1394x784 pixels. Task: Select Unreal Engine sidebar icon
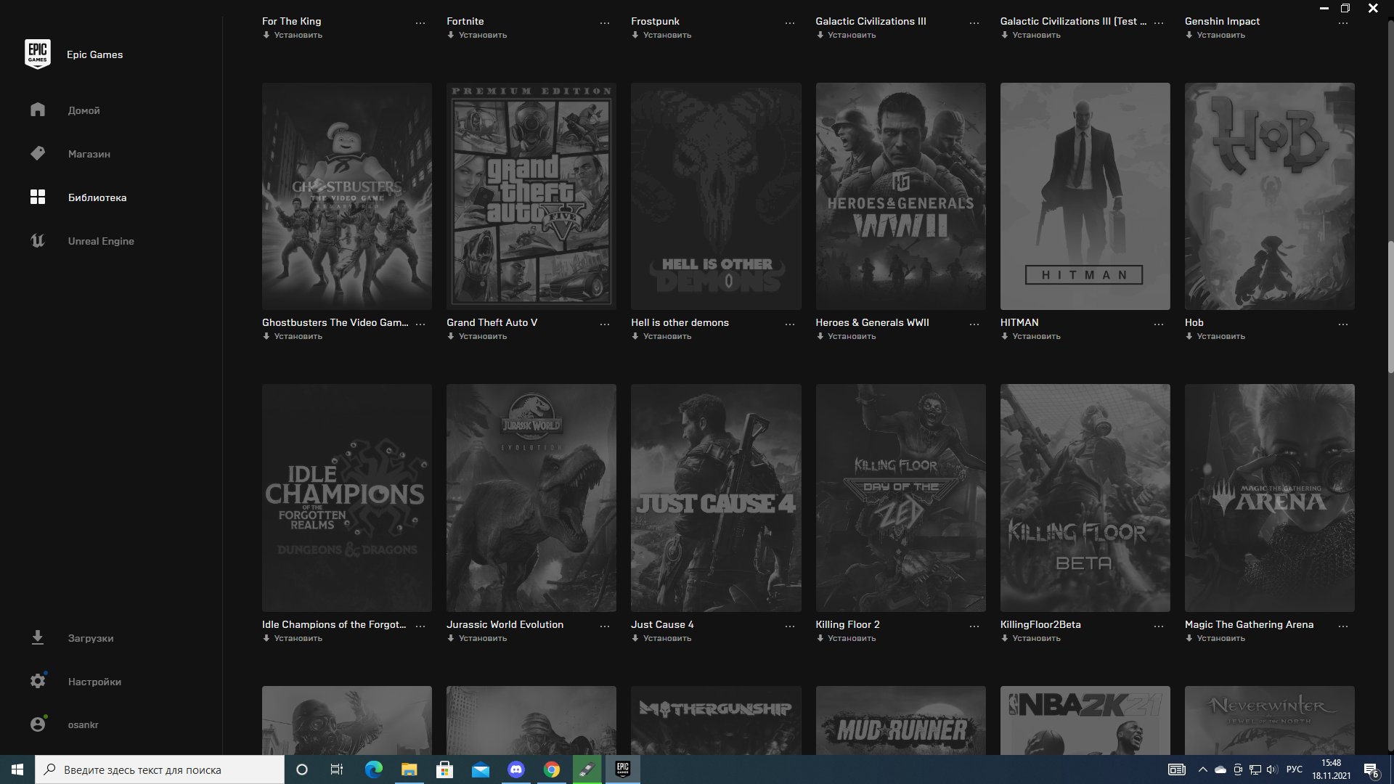[x=38, y=240]
